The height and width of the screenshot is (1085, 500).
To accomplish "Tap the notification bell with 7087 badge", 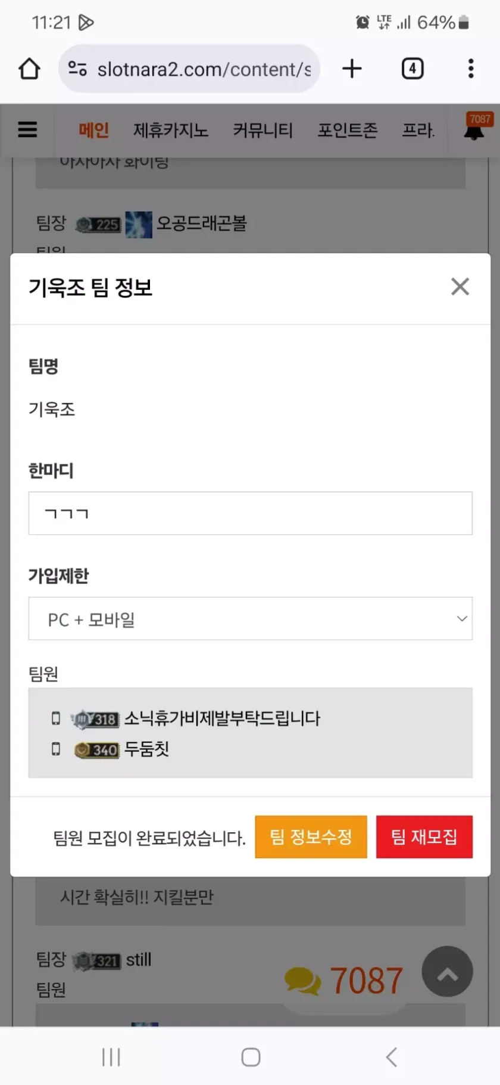I will point(474,128).
